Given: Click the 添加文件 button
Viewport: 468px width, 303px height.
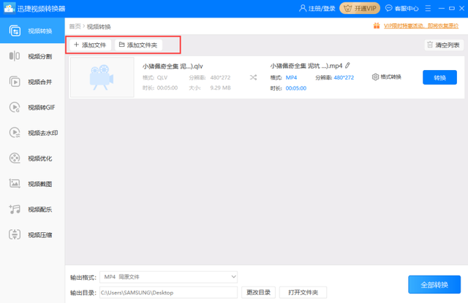Looking at the screenshot, I should (90, 45).
